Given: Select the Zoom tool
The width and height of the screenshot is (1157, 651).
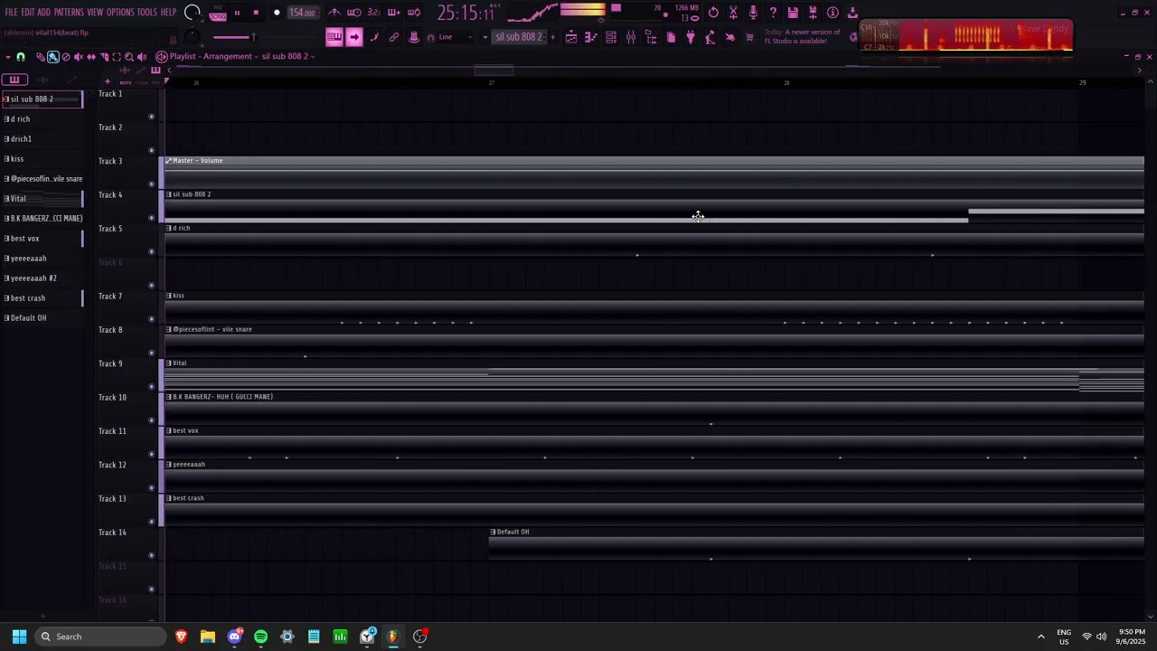Looking at the screenshot, I should coord(129,57).
